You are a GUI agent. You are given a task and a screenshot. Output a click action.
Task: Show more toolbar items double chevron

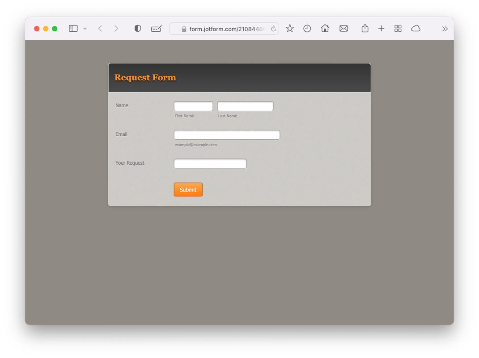tap(445, 29)
